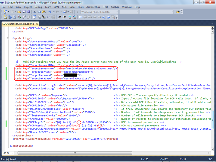This screenshot has width=216, height=162.
Task: Toggle a bookmark with the blue rectangle icon
Action: tap(81, 17)
